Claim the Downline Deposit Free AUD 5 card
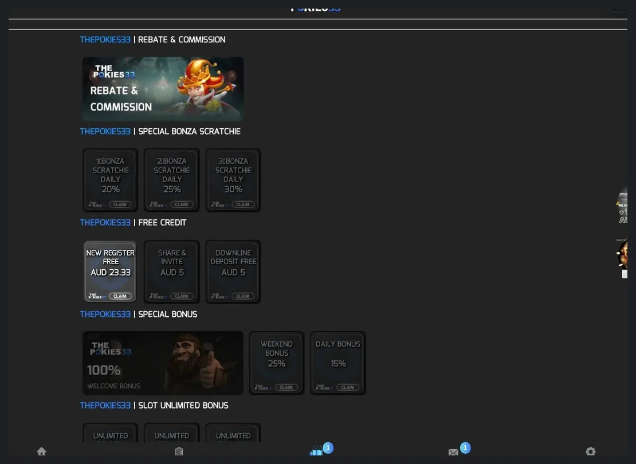This screenshot has height=464, width=636. pyautogui.click(x=242, y=296)
